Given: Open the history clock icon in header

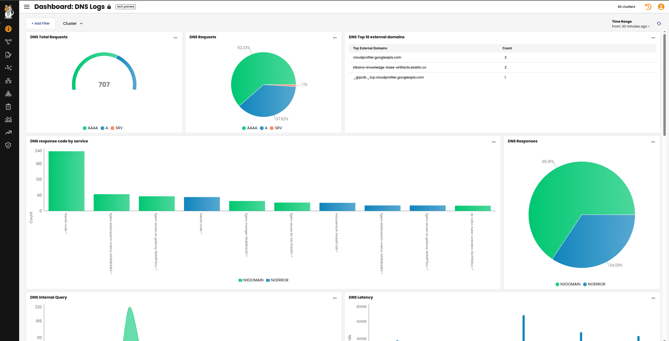Looking at the screenshot, I should [x=648, y=7].
